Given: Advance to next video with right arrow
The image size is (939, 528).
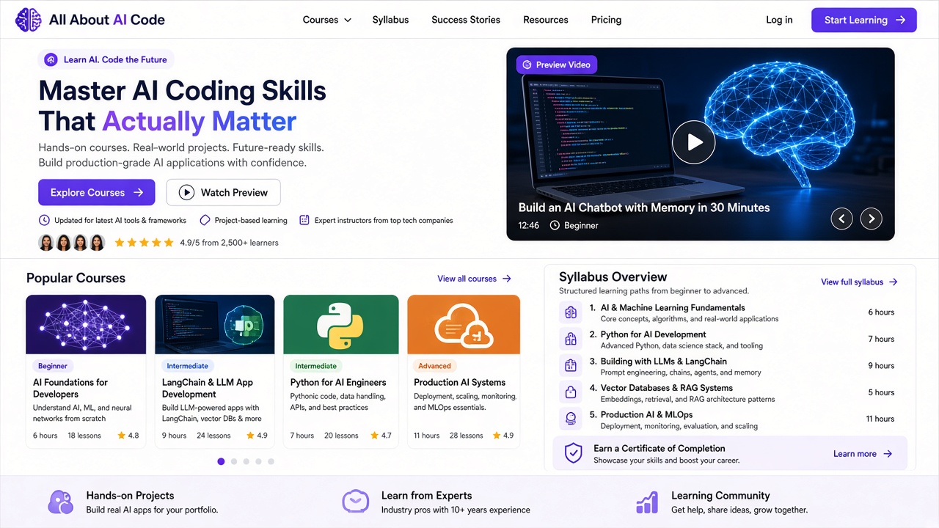Looking at the screenshot, I should 872,218.
